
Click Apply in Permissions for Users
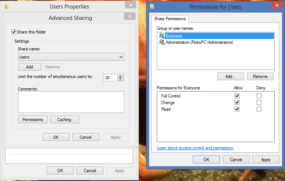[x=266, y=160]
